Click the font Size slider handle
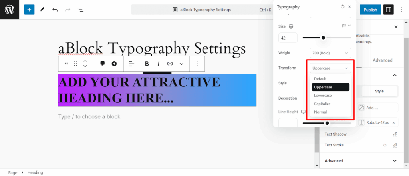 click(323, 38)
